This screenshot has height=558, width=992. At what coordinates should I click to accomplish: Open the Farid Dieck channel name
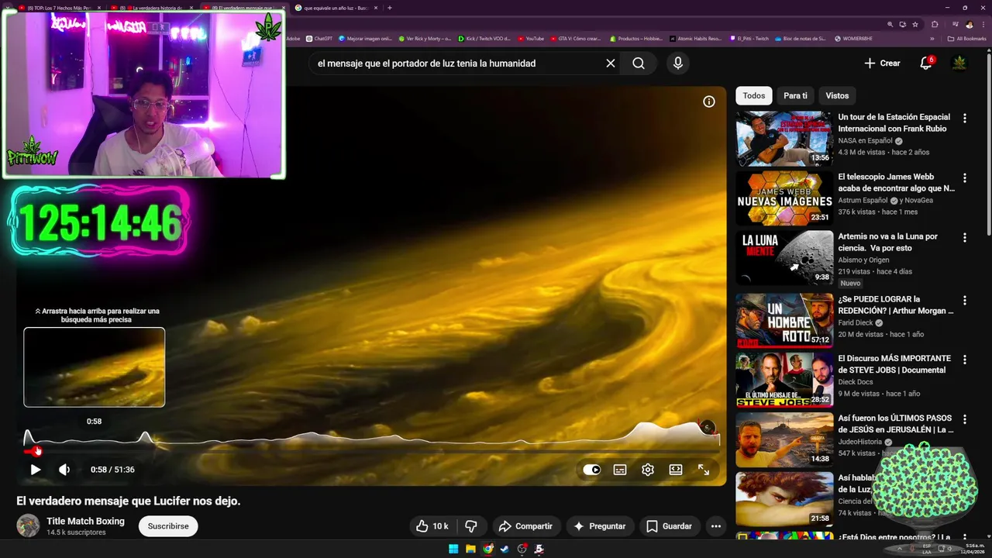tap(856, 323)
